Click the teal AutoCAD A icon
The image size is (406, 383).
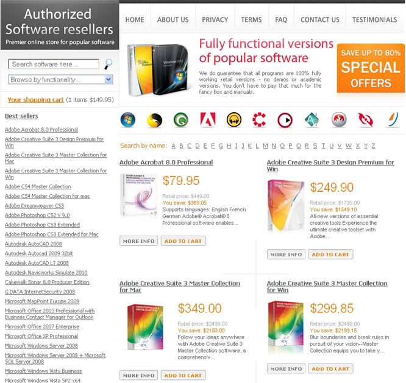point(312,120)
